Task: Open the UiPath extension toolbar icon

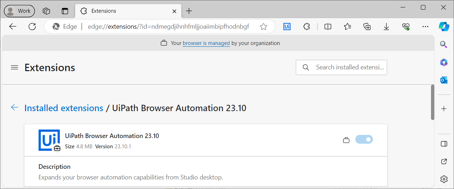Action: (287, 27)
